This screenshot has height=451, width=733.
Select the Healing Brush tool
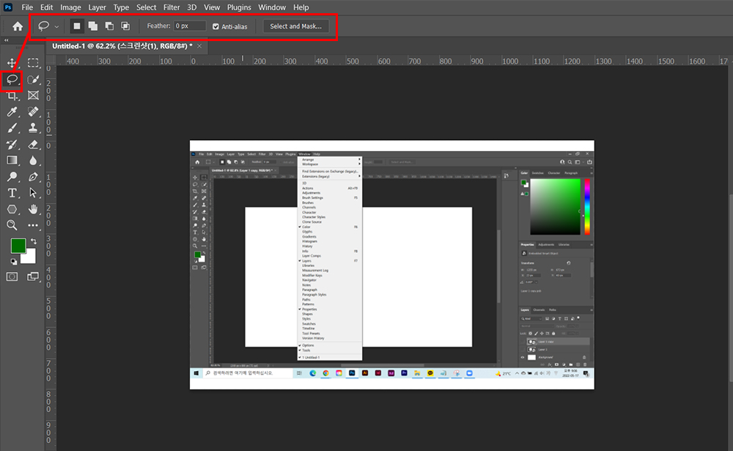[33, 111]
